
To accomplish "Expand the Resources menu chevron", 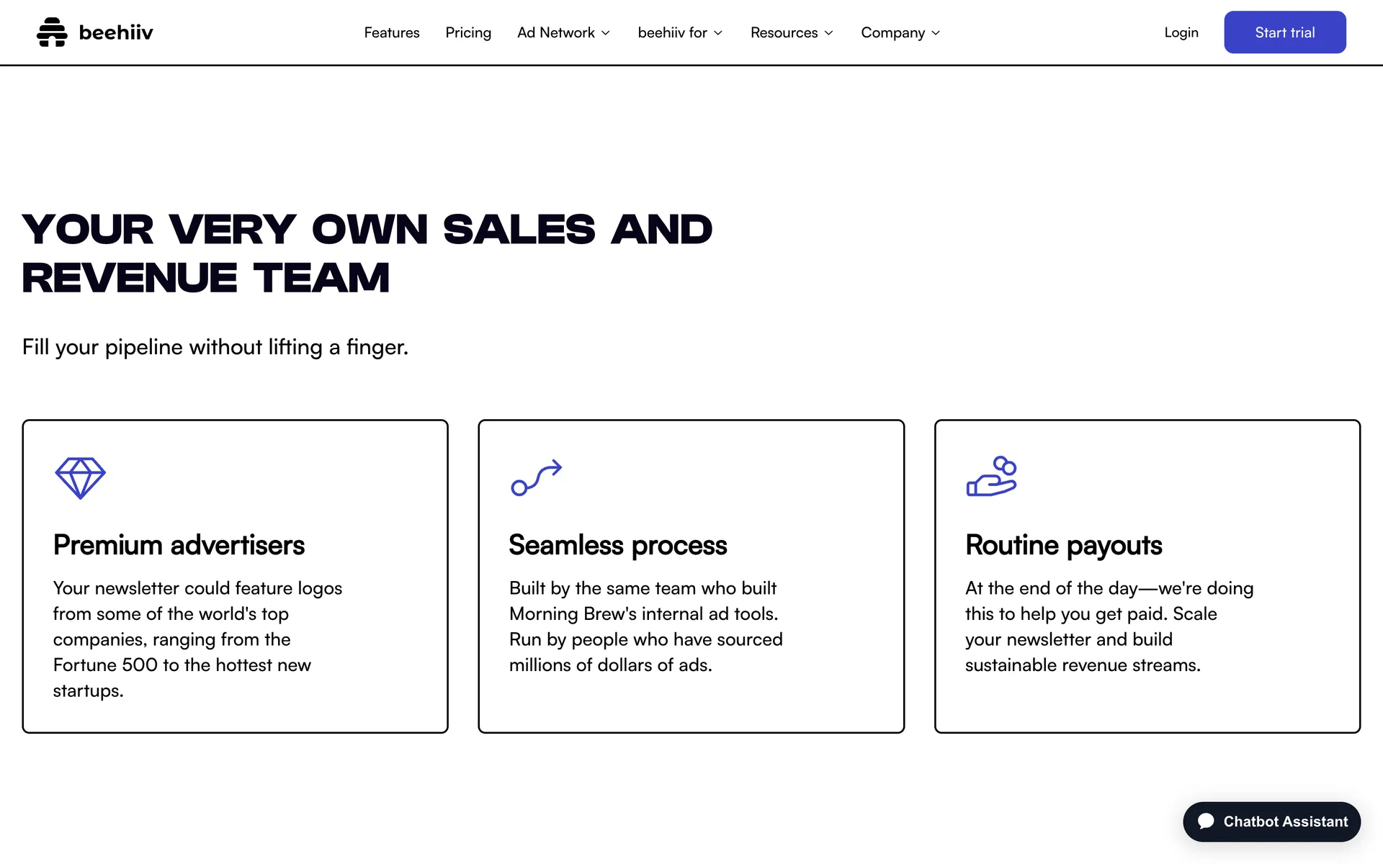I will pyautogui.click(x=828, y=33).
